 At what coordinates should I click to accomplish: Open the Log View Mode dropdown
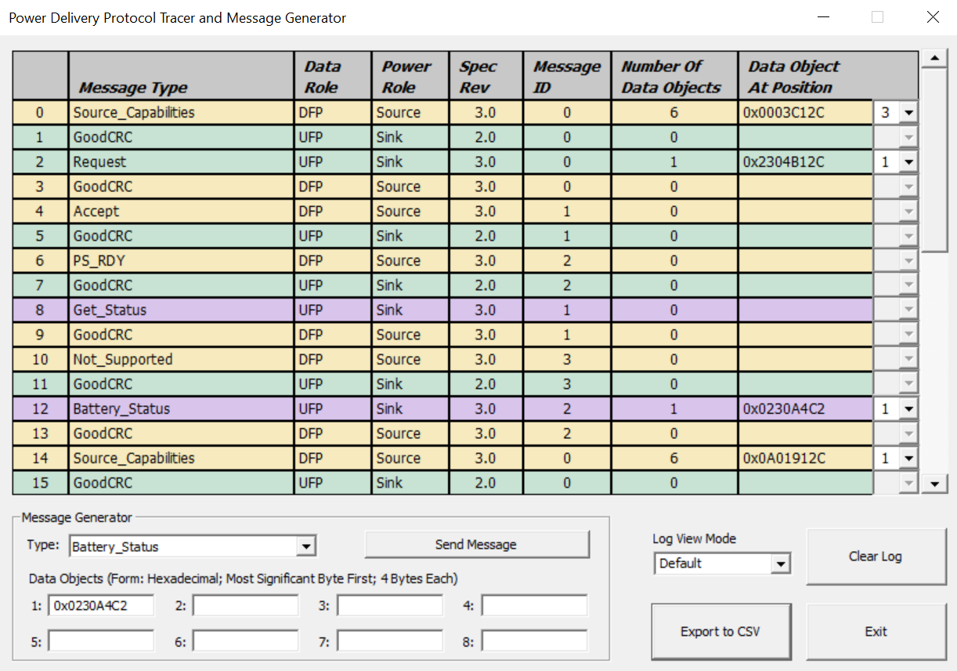(x=780, y=564)
